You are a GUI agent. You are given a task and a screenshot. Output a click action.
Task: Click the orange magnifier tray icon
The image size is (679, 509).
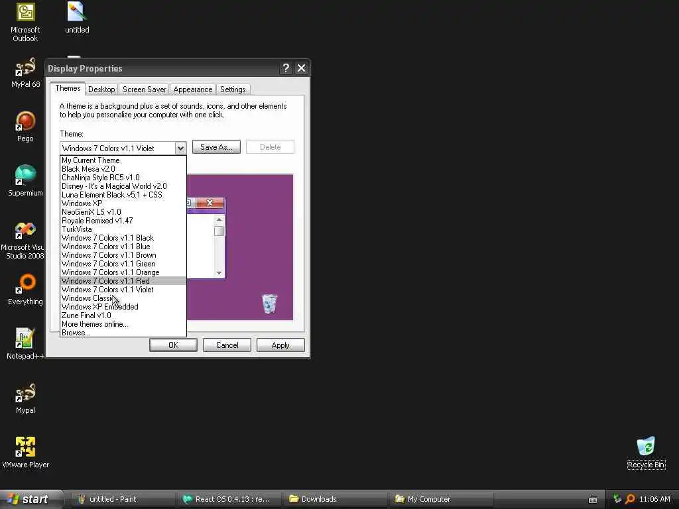pyautogui.click(x=631, y=499)
